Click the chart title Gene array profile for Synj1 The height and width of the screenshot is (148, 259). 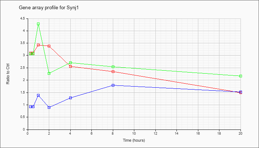point(49,8)
